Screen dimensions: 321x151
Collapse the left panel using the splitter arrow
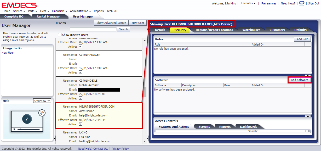(54, 138)
